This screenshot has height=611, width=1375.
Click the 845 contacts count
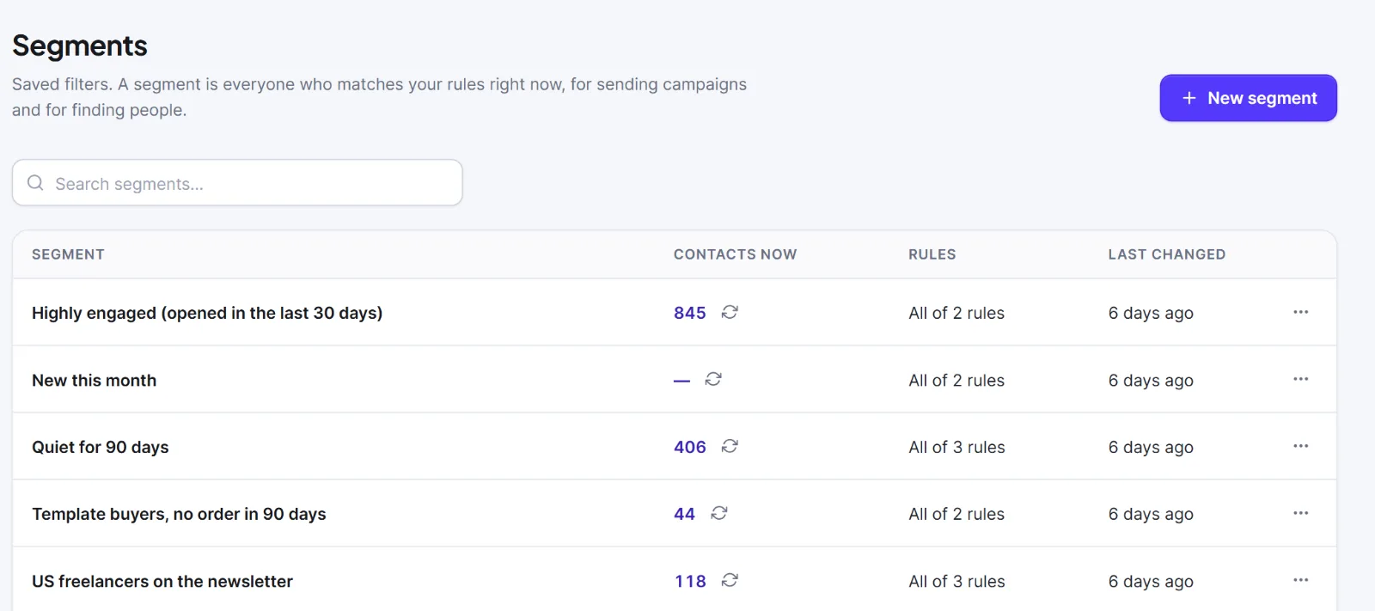coord(690,313)
